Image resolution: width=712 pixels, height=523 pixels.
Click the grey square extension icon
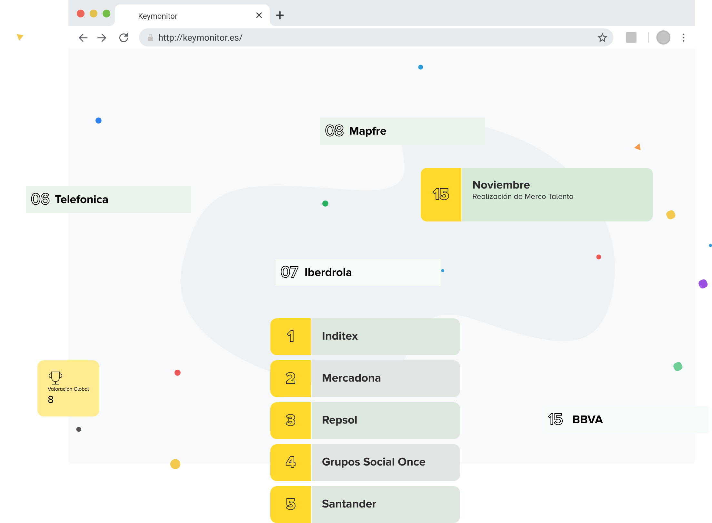631,37
